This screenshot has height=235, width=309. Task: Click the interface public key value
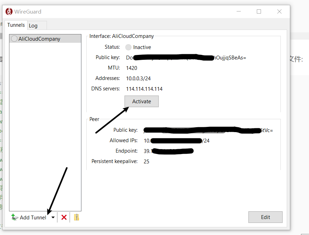click(x=186, y=58)
